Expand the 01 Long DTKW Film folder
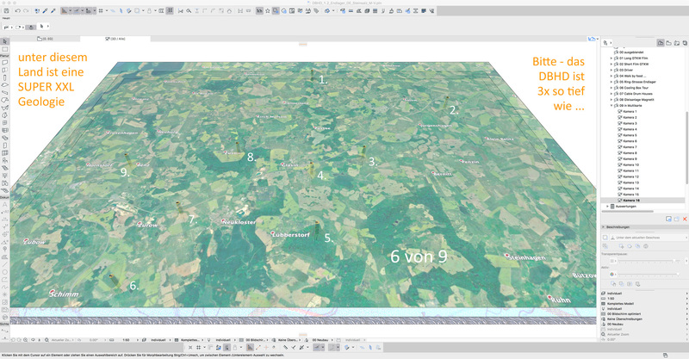 coord(611,58)
